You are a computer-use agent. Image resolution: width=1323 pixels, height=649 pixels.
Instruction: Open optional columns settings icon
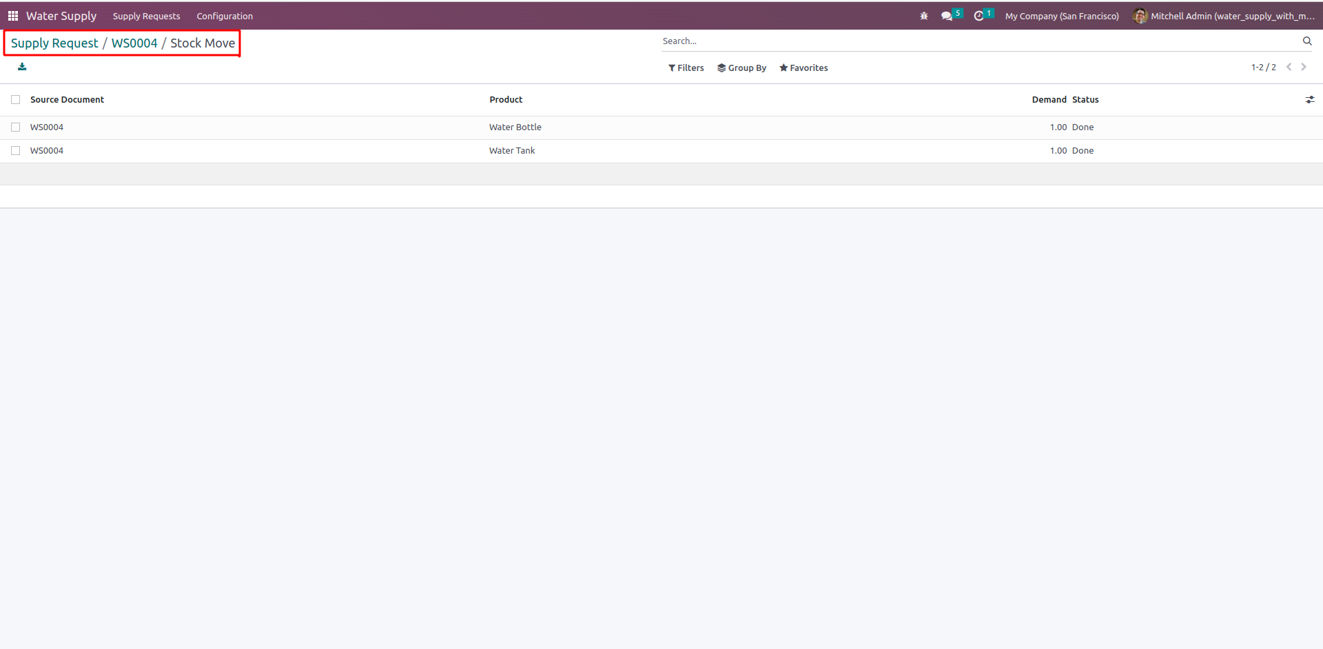(1310, 100)
